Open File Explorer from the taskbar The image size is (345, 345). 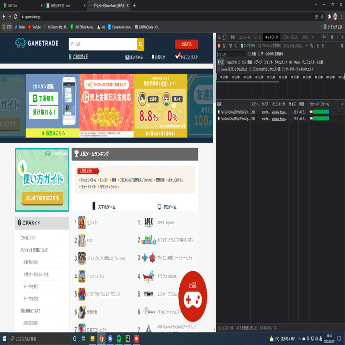pos(92,339)
